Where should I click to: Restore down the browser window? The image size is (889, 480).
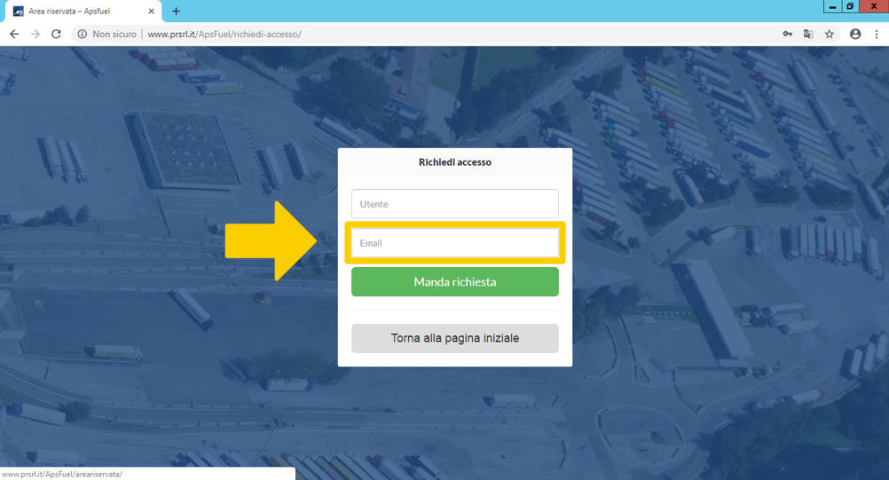pos(850,6)
